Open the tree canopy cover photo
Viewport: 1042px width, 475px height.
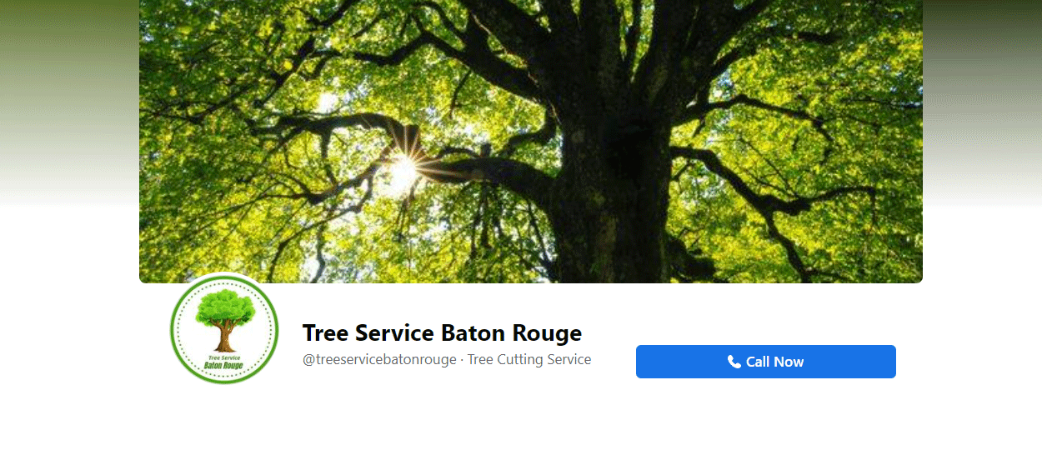(x=531, y=142)
